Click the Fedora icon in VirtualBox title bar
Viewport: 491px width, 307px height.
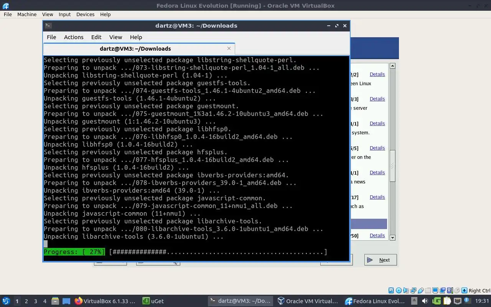point(5,6)
